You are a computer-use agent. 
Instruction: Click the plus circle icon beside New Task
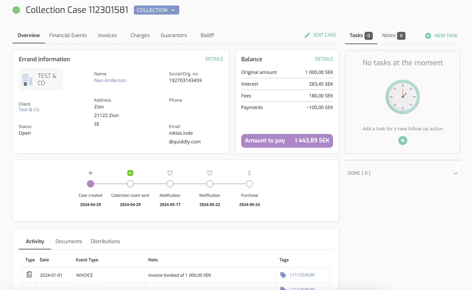pyautogui.click(x=428, y=36)
